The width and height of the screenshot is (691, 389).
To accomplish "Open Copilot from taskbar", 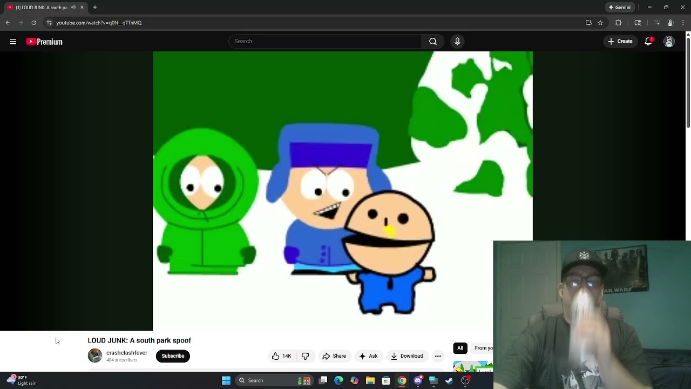I will point(354,380).
